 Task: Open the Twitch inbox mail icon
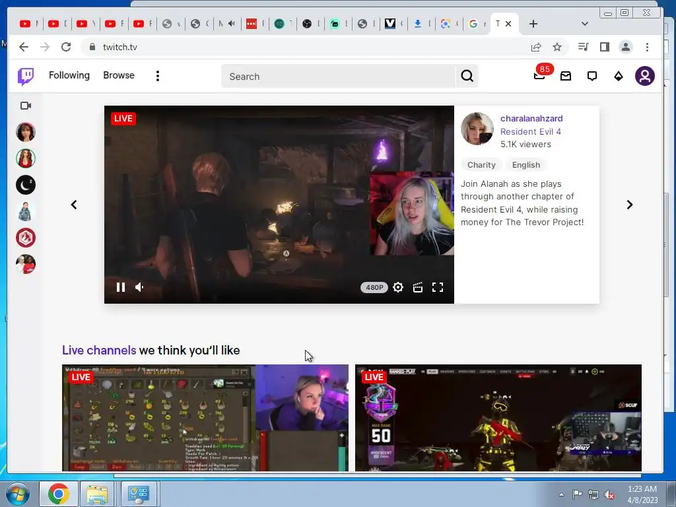566,77
